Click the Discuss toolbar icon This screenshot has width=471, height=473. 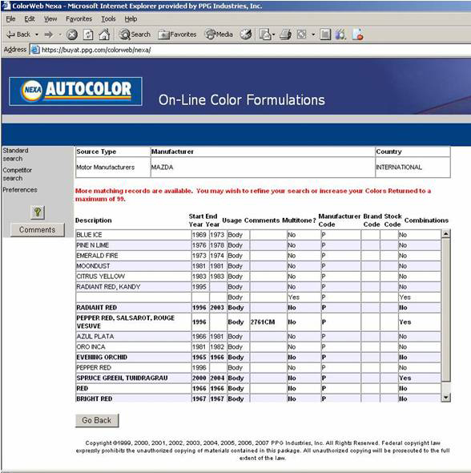pyautogui.click(x=325, y=34)
